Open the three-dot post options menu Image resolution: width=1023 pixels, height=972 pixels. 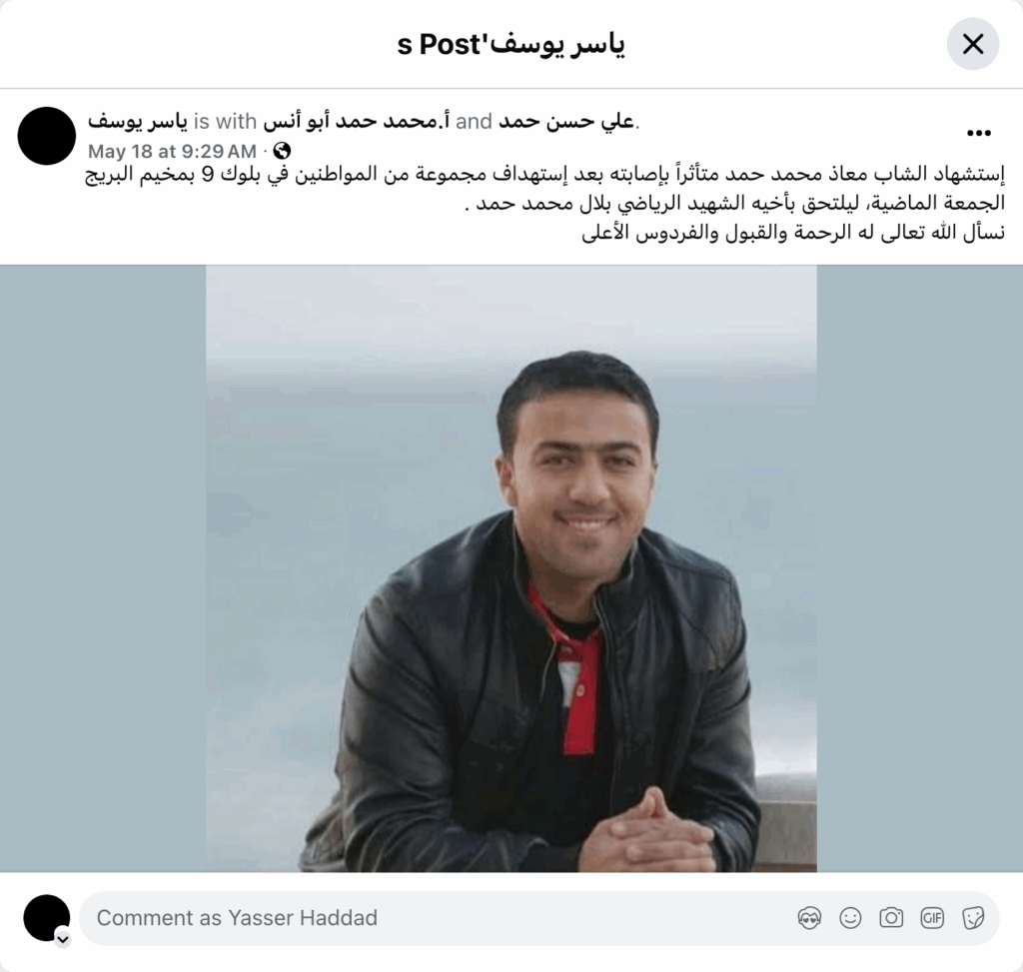coord(979,133)
